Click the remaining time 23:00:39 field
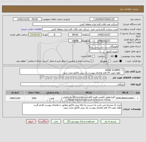The width and height of the screenshot is (146, 142). 35,34
